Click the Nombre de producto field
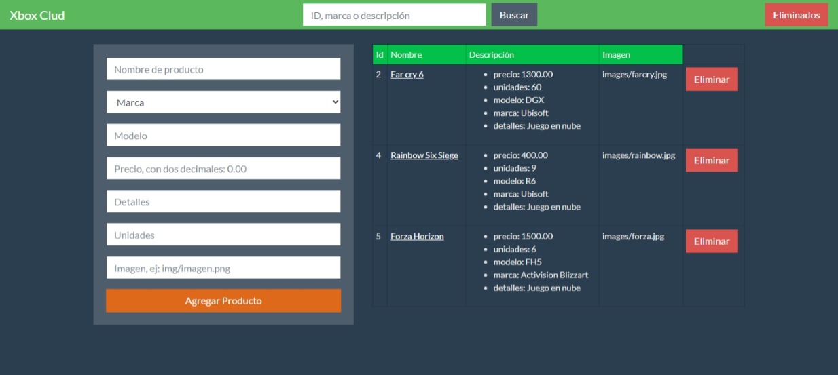The width and height of the screenshot is (838, 375). 223,69
